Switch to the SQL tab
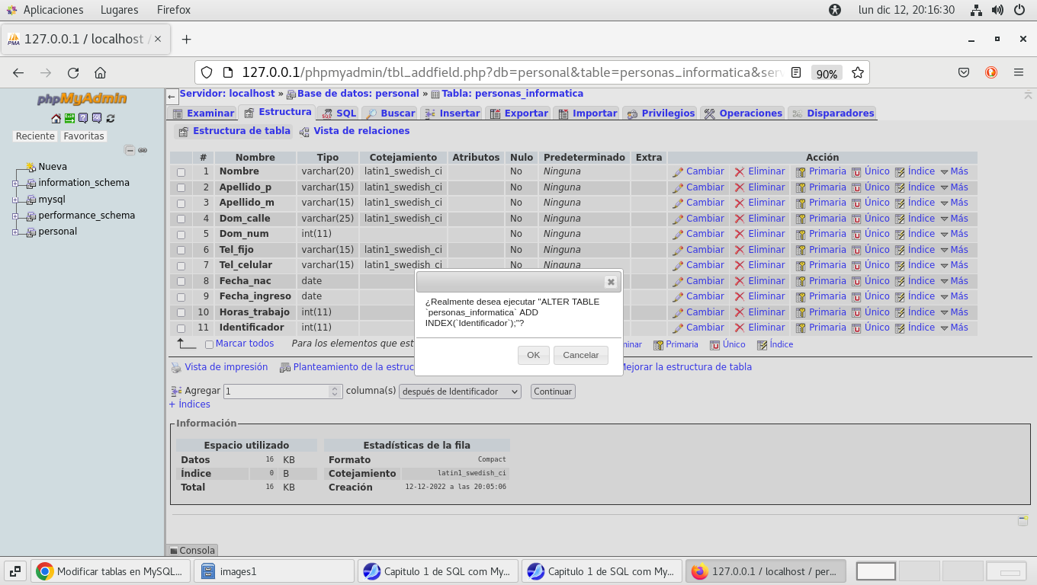The height and width of the screenshot is (585, 1037). pos(339,113)
